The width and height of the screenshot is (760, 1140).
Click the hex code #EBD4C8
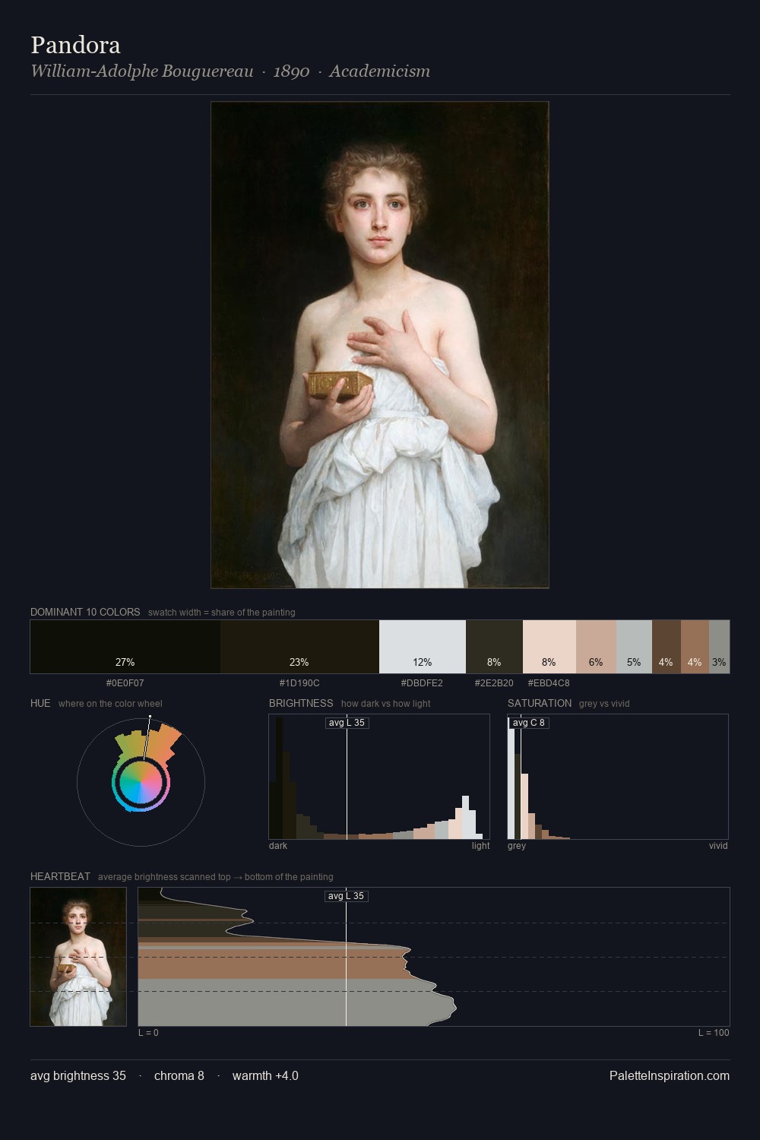[549, 683]
